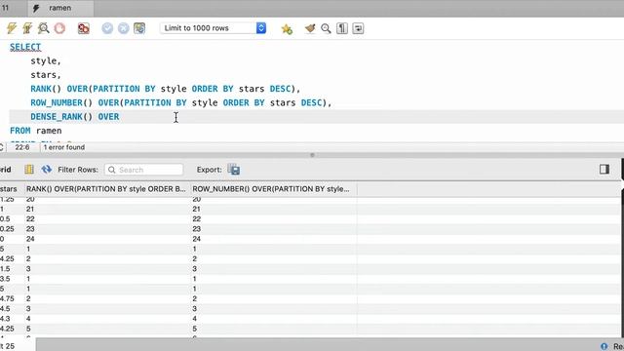
Task: Roll back the transaction with the X icon
Action: click(x=124, y=28)
